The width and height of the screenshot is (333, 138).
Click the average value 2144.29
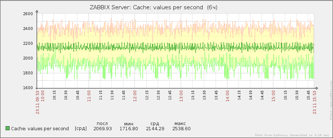[155, 129]
